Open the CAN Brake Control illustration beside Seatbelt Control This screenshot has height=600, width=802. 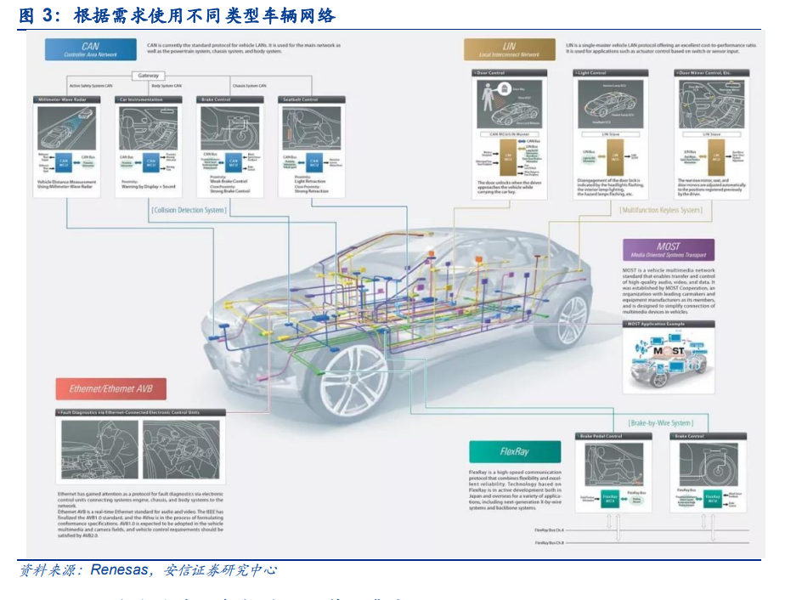pyautogui.click(x=230, y=128)
